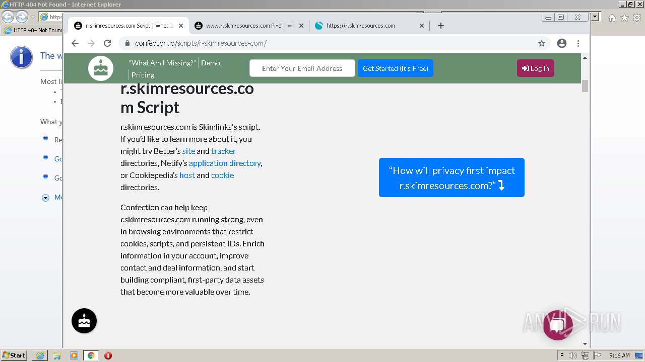Image resolution: width=645 pixels, height=362 pixels.
Task: Click the vertical scrollbar thumb
Action: pyautogui.click(x=585, y=86)
